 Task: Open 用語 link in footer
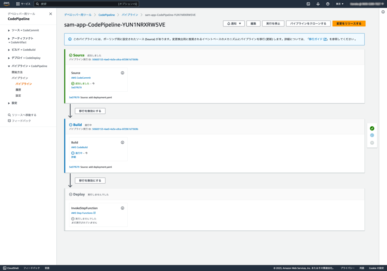[x=362, y=268]
